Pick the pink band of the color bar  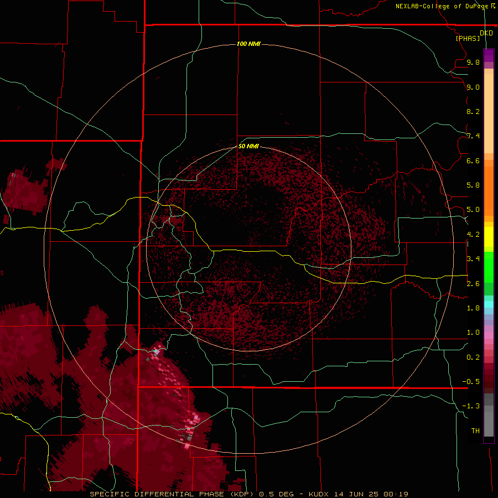click(489, 335)
